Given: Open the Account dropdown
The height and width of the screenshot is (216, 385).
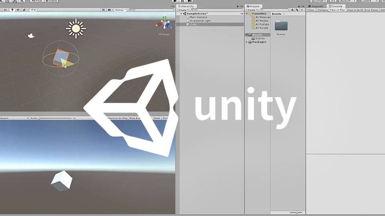Looking at the screenshot, I should point(347,1).
